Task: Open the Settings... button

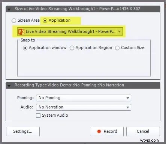Action: coord(23,131)
